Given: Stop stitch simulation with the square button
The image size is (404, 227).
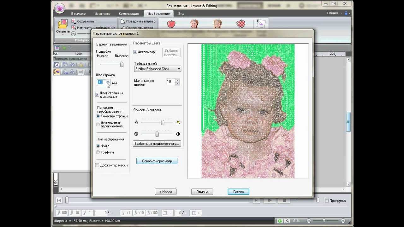Looking at the screenshot, I should (x=284, y=201).
